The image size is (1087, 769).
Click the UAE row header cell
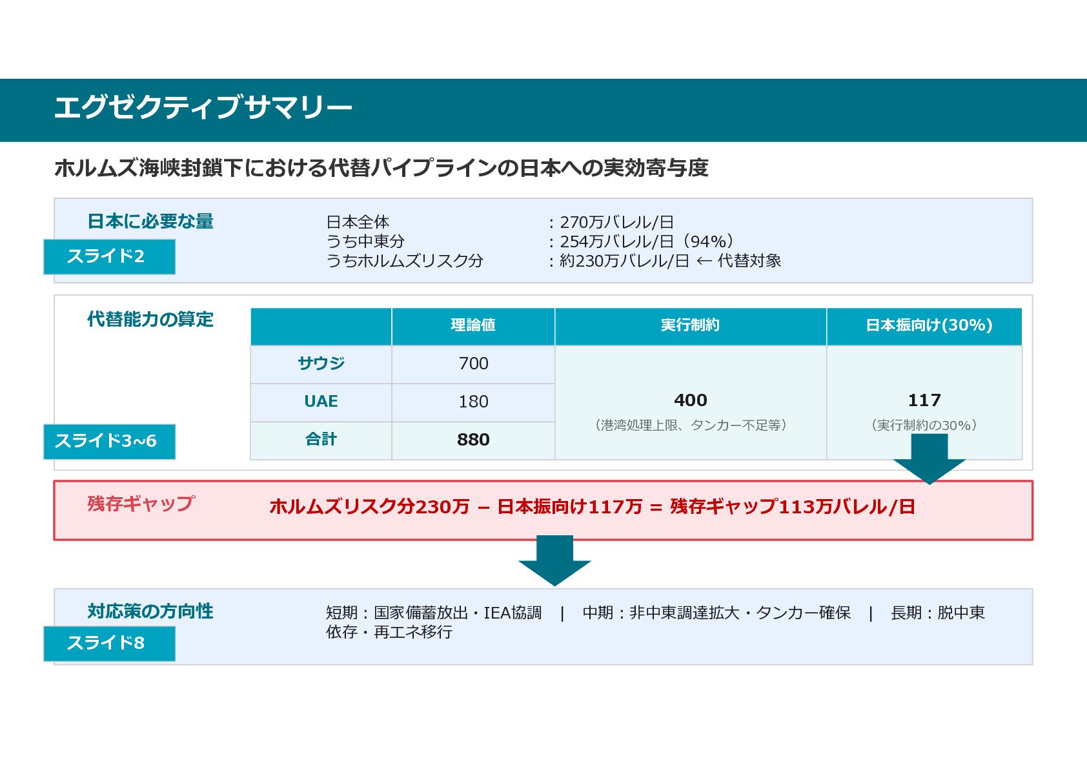click(321, 402)
